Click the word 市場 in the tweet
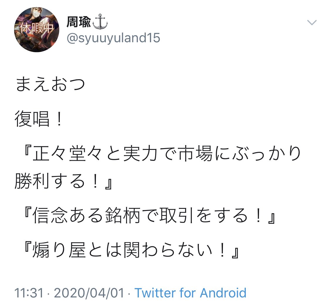The image size is (330, 303). [195, 154]
